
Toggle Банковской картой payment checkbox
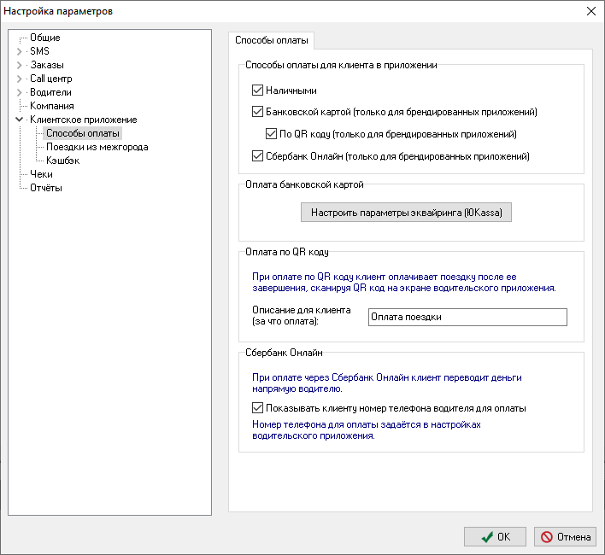click(x=257, y=112)
